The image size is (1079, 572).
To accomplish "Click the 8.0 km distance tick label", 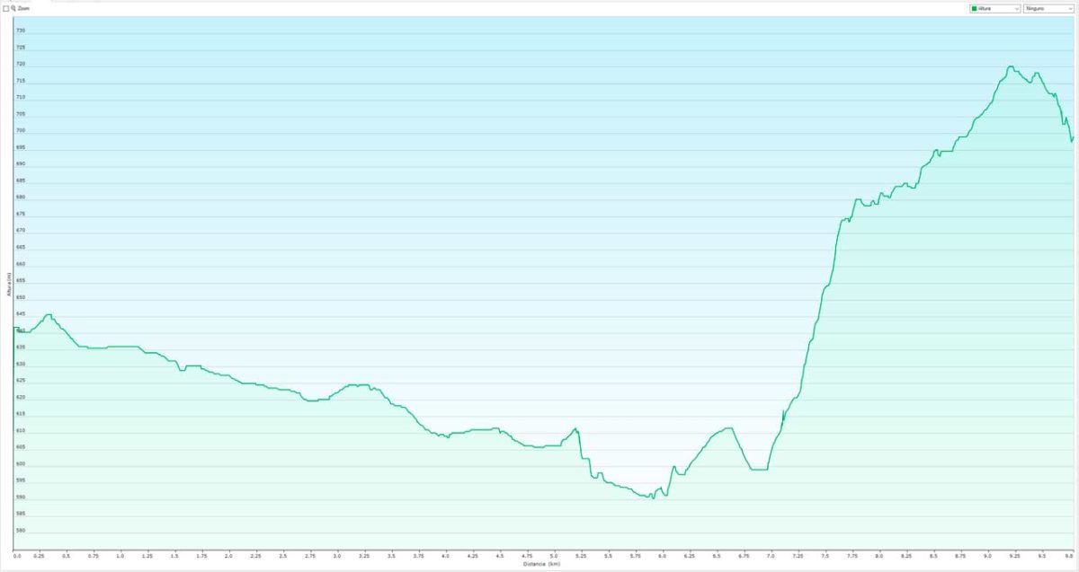I will (x=879, y=557).
